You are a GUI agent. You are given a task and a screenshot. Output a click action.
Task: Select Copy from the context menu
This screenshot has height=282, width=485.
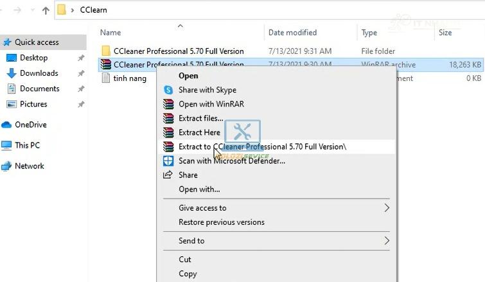(188, 274)
